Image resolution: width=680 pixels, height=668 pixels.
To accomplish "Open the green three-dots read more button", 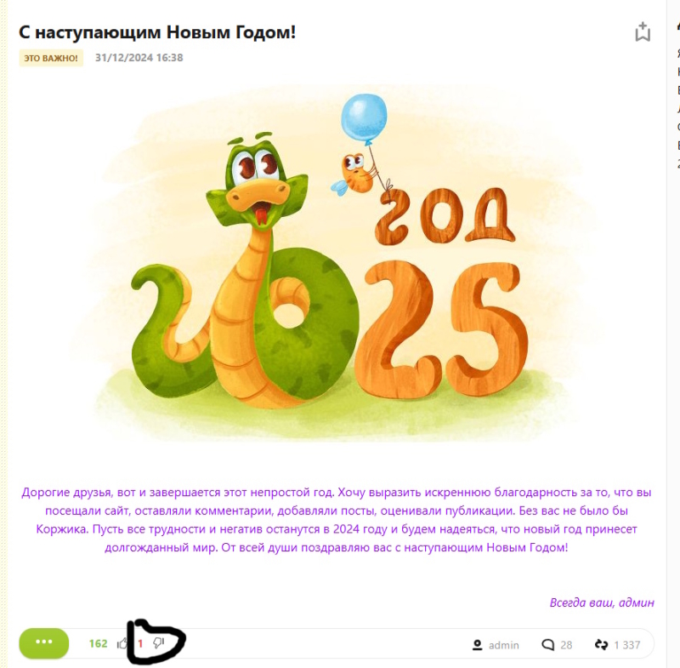I will 44,642.
